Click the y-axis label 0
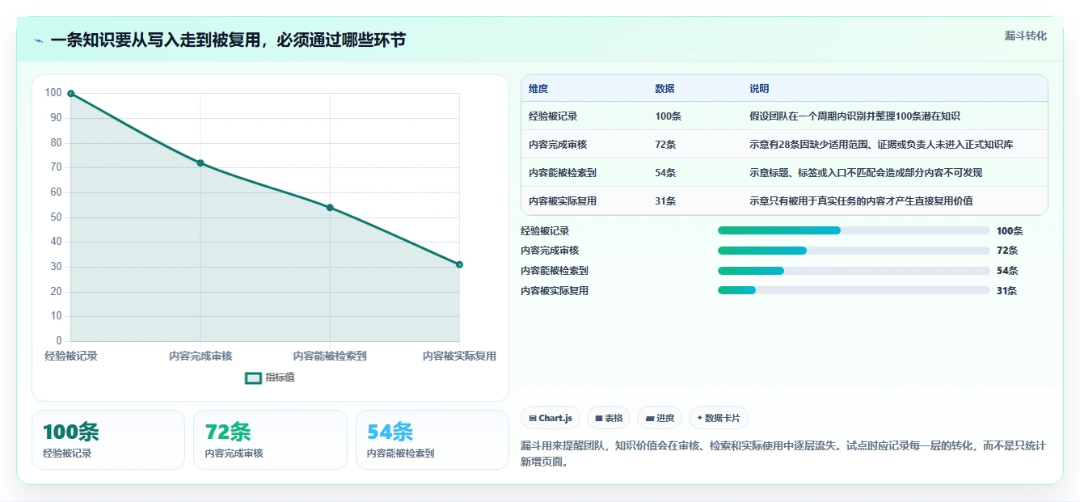 point(59,341)
